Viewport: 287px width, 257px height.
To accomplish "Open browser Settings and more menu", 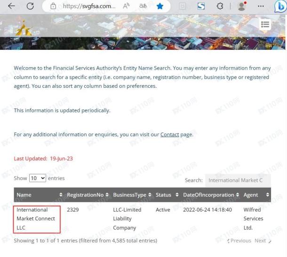I will 261,6.
